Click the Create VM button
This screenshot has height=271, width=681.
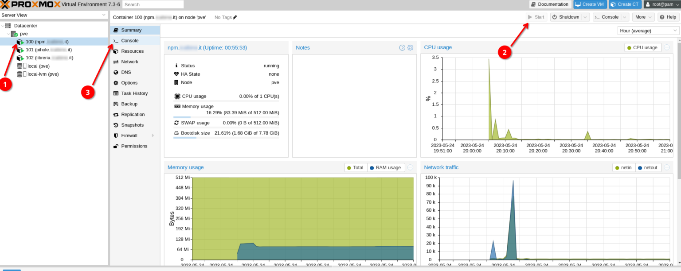590,4
